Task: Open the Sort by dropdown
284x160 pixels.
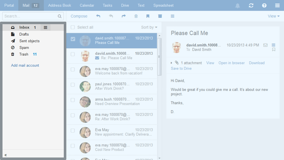Action: tap(149, 27)
